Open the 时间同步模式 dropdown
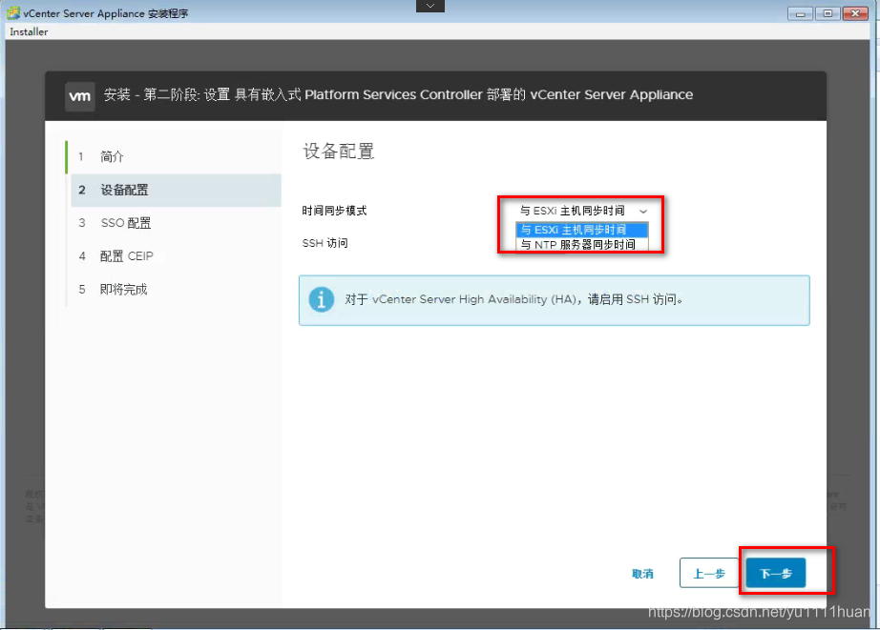This screenshot has width=880, height=630. point(582,211)
